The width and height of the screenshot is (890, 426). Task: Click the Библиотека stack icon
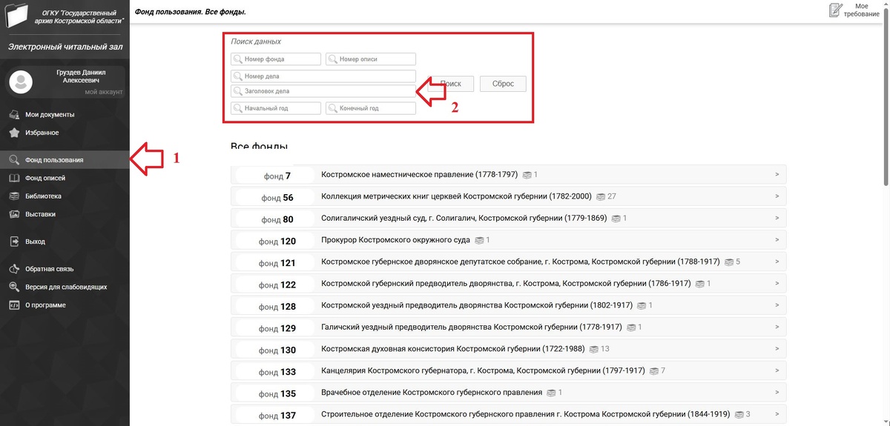tap(13, 196)
